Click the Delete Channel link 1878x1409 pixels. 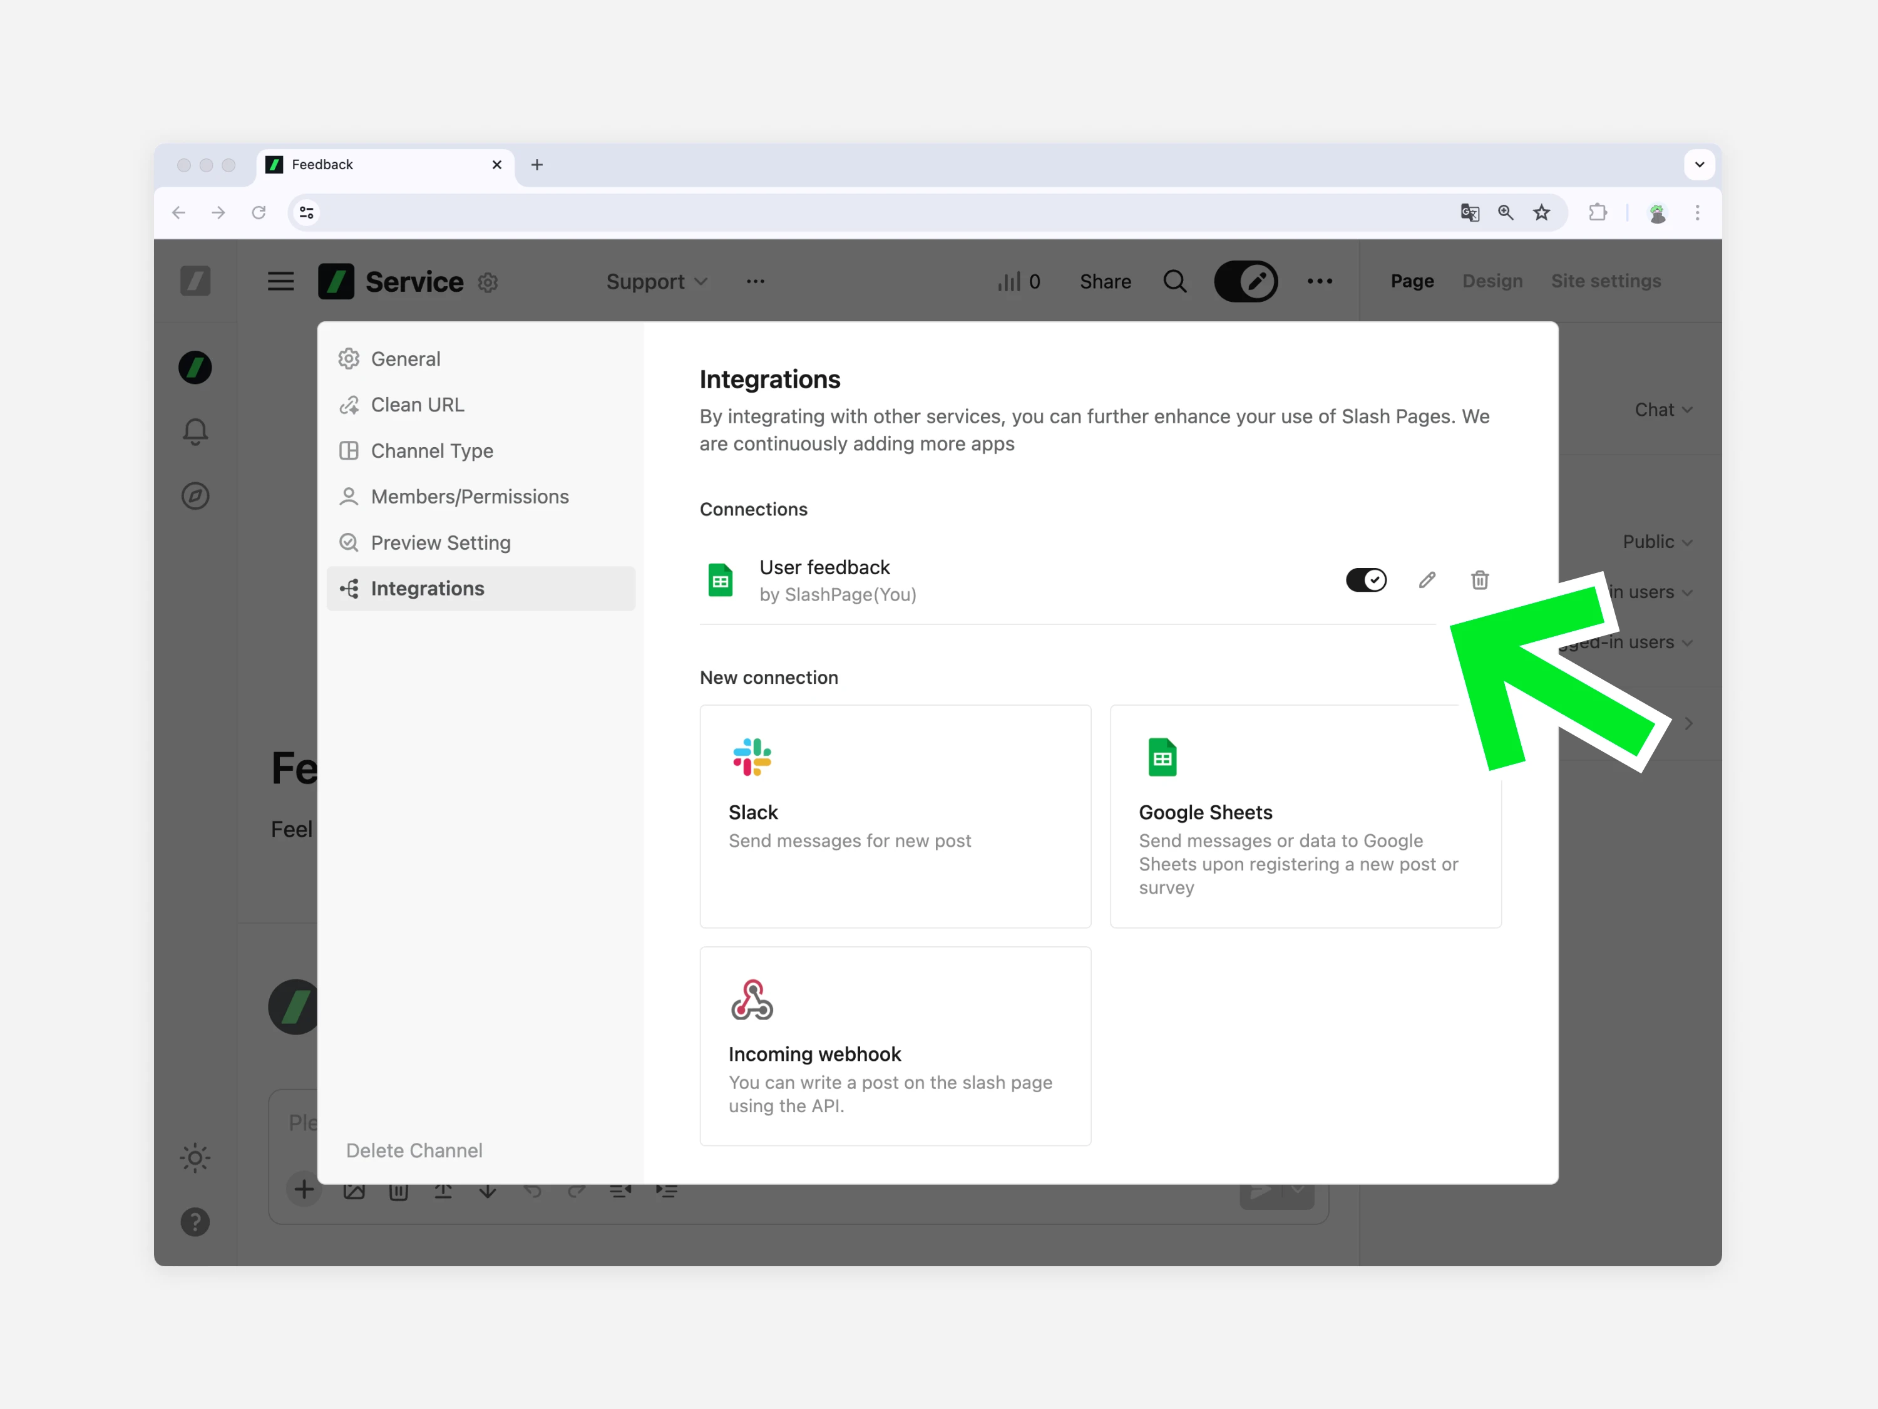coord(414,1150)
